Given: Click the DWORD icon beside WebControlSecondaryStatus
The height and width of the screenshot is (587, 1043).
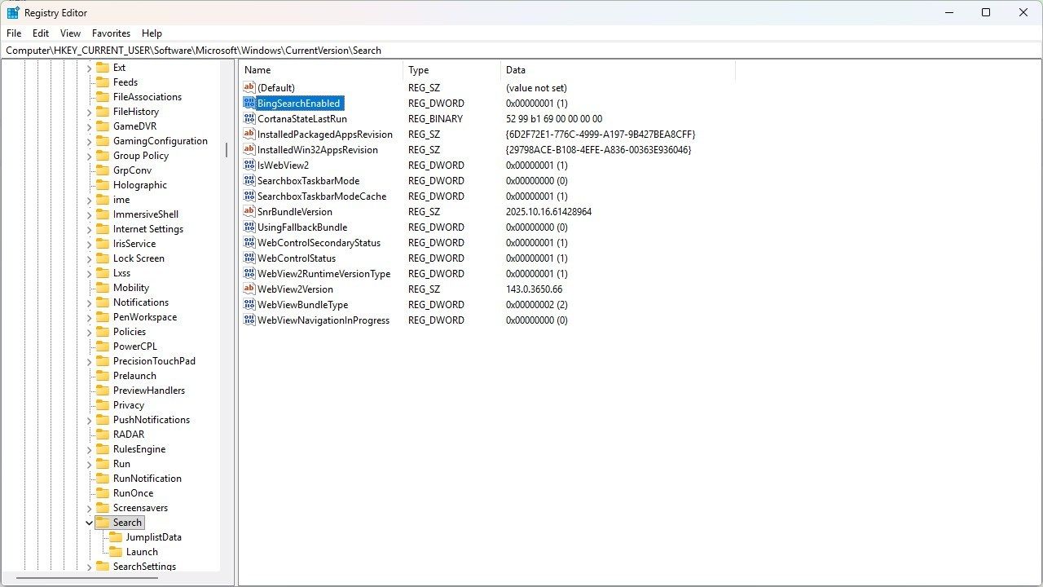Looking at the screenshot, I should (x=249, y=243).
